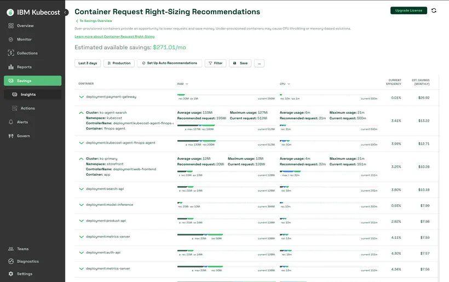Click the Overview grid icon
449x282 pixels.
(x=11, y=26)
